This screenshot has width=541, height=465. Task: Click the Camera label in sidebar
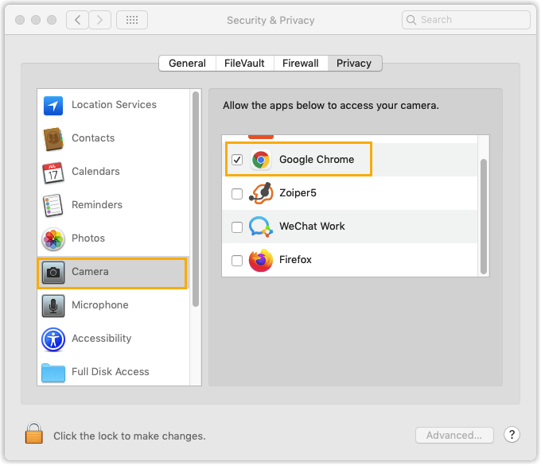90,272
